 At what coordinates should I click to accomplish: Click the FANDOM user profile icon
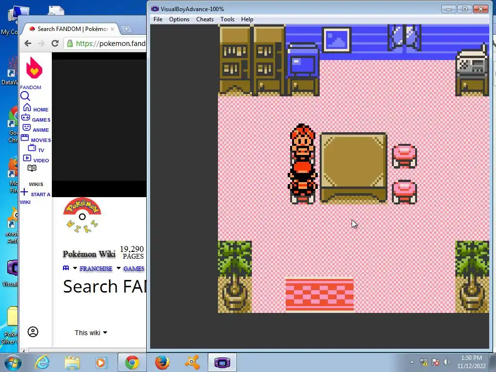tap(33, 332)
